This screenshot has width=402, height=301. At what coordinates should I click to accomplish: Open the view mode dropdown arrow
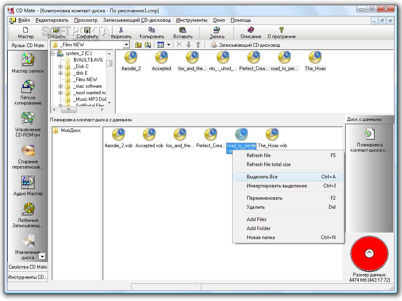168,45
